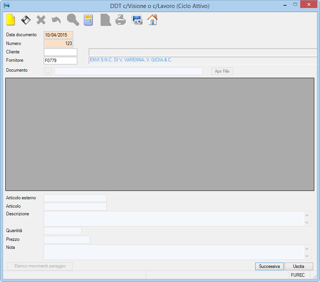Click Descrizione scrollbar down arrow

point(307,222)
